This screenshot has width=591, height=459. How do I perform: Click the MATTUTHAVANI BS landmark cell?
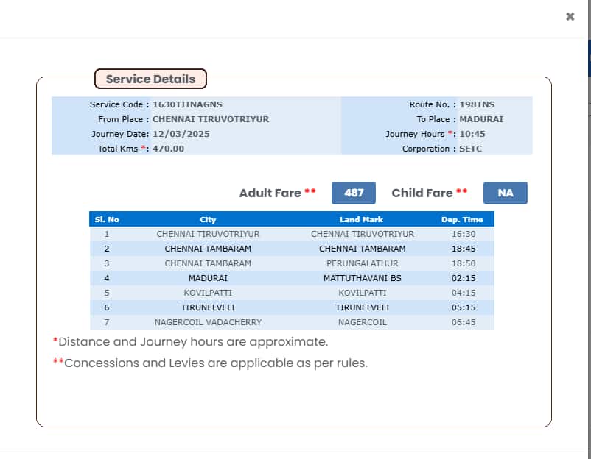[362, 278]
